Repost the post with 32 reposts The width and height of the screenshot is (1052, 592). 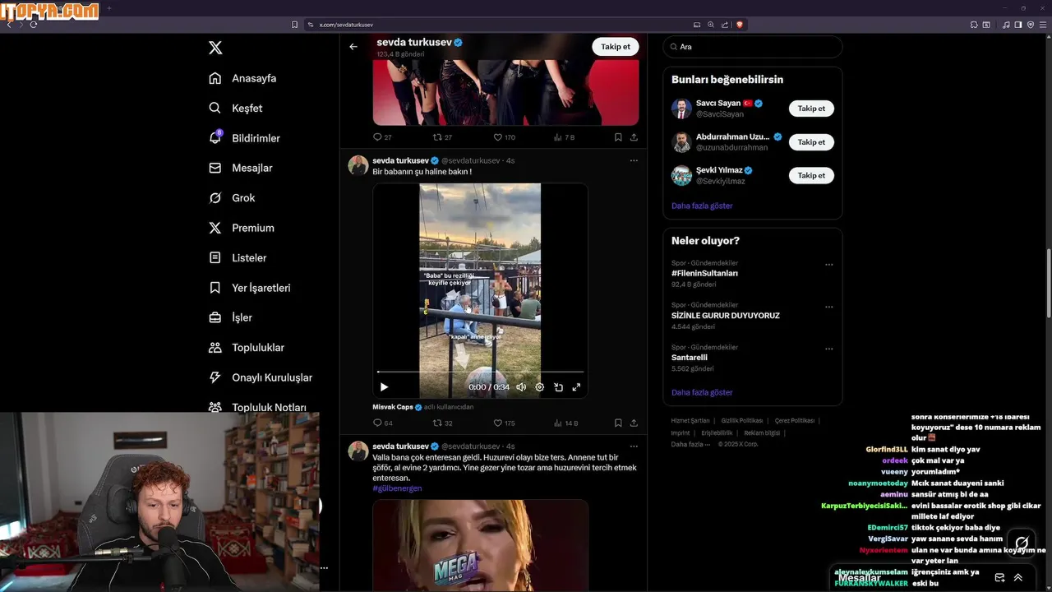tap(443, 423)
